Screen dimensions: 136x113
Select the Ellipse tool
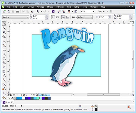[4, 54]
